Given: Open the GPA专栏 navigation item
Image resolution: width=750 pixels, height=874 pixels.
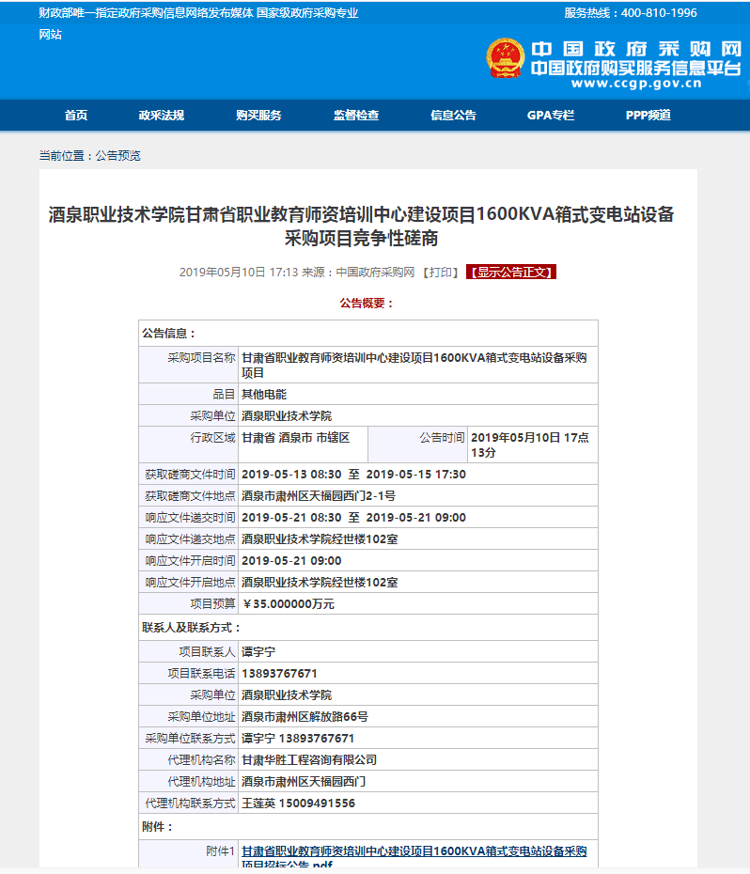Looking at the screenshot, I should tap(551, 116).
